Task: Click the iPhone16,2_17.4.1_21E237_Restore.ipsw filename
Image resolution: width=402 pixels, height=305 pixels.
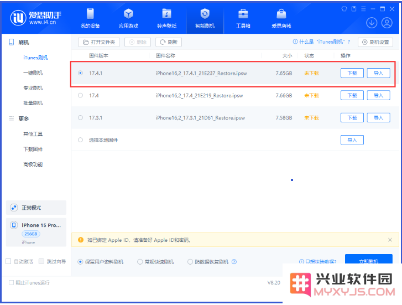Action: pos(201,73)
